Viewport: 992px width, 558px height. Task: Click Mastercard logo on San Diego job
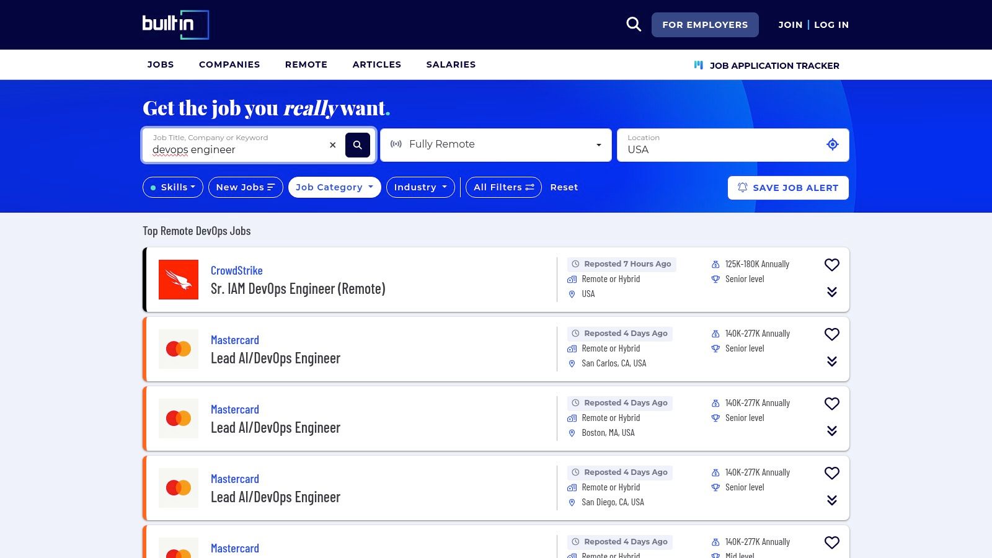(x=179, y=488)
